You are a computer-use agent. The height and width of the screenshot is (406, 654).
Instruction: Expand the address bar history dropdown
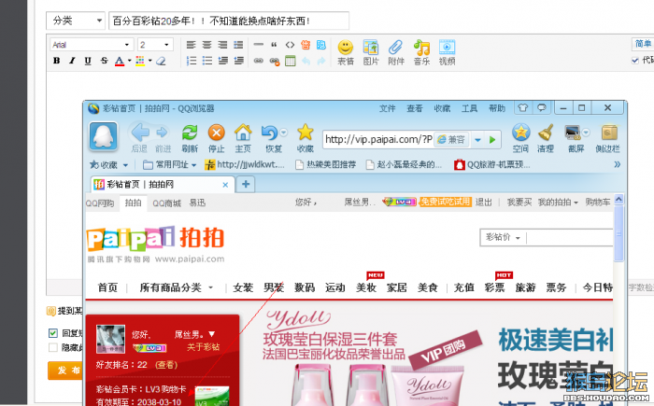pos(478,140)
